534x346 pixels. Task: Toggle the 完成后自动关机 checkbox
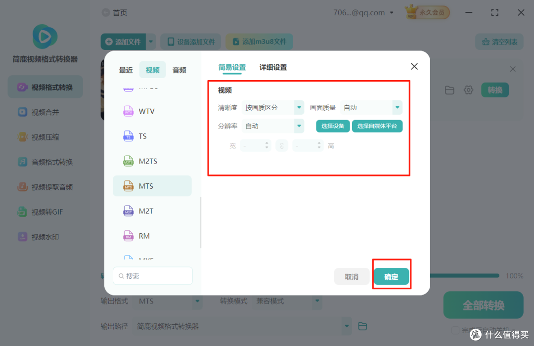pyautogui.click(x=455, y=330)
